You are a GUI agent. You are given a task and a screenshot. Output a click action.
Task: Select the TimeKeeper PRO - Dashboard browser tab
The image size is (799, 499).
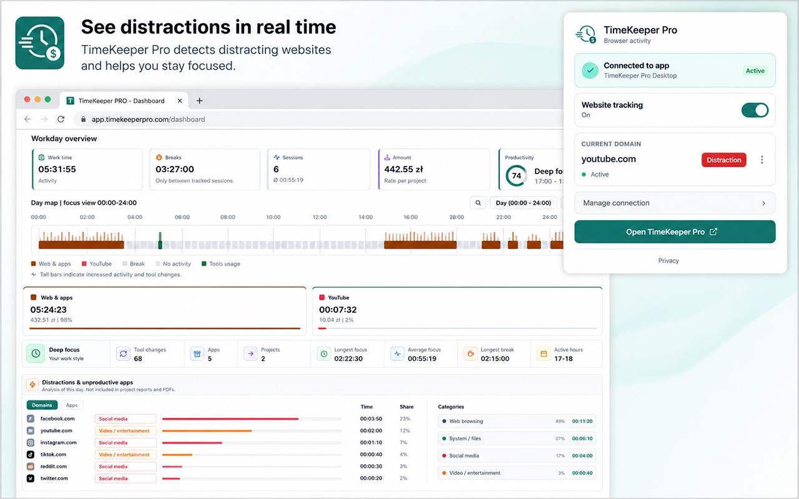coord(123,100)
